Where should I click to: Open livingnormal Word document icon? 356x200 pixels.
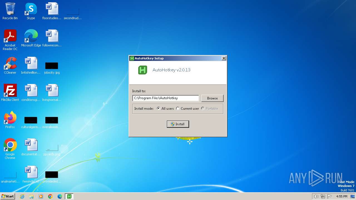point(52,93)
